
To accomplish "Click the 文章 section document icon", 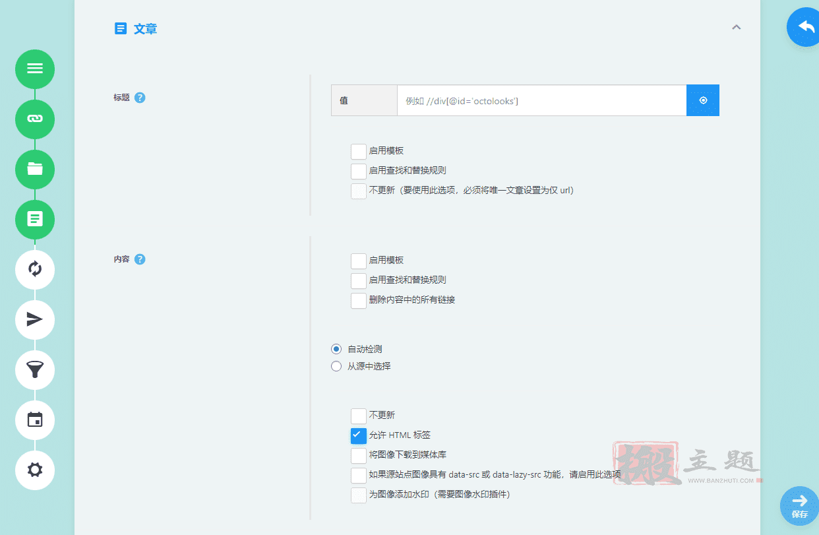I will click(121, 28).
